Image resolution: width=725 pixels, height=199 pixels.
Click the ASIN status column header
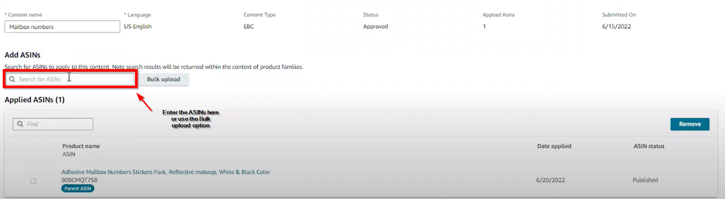[648, 146]
